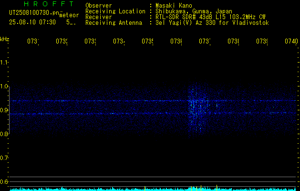Screen dimensions: 300x191
Task: Click the 0739 time marker
Action: (x=262, y=41)
